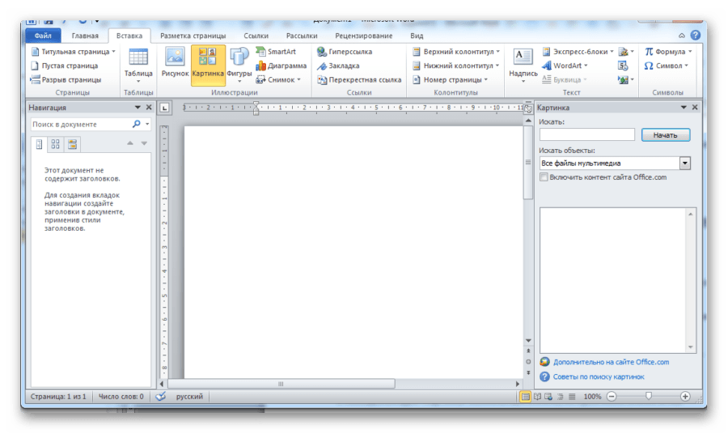
Task: Insert a Гиперссылка (Hyperlink)
Action: coord(345,52)
